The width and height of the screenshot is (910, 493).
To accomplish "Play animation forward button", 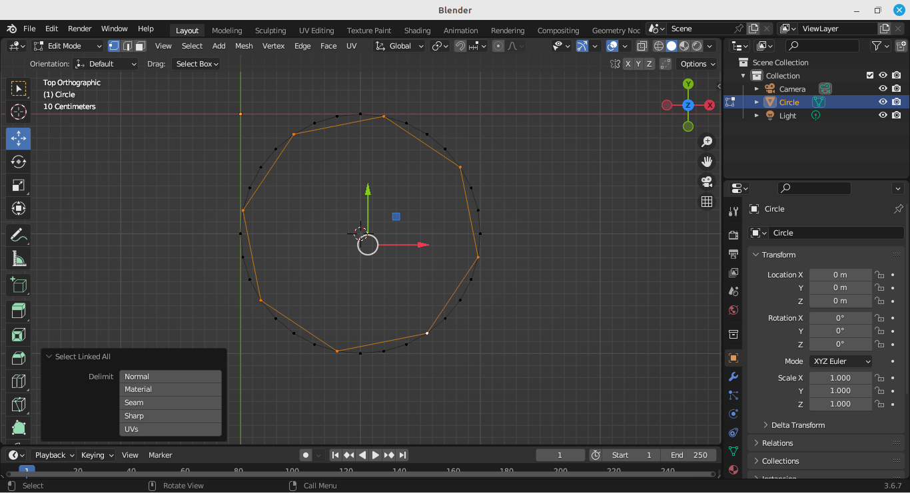I will (x=376, y=455).
